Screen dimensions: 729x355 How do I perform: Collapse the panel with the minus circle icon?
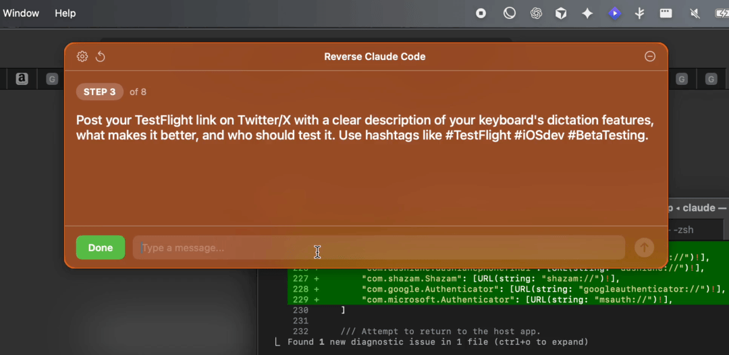click(x=650, y=57)
